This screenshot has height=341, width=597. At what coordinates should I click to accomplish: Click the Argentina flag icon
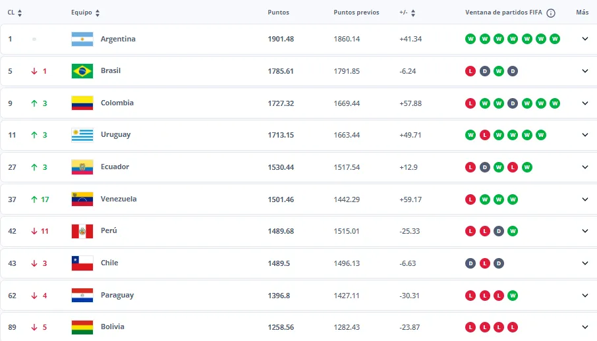tap(82, 39)
